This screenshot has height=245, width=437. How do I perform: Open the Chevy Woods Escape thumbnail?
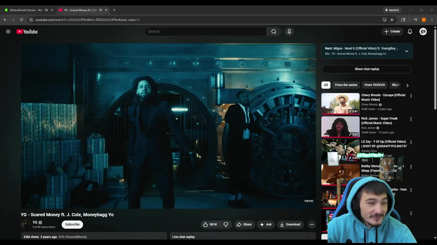coord(340,104)
